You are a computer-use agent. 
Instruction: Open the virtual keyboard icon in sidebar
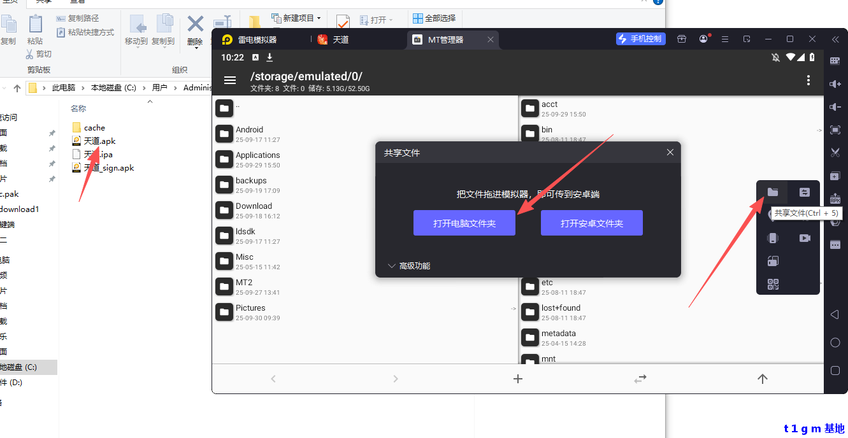point(835,60)
